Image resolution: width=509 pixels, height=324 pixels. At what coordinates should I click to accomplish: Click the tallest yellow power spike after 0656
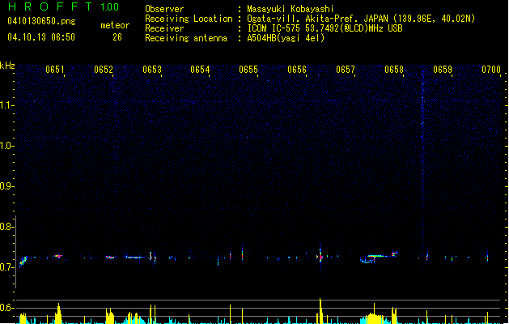tap(320, 311)
